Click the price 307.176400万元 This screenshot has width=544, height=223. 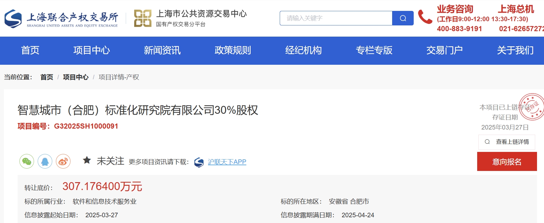point(102,186)
